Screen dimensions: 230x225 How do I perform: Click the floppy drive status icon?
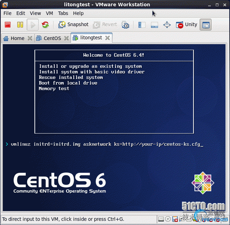tap(175, 219)
